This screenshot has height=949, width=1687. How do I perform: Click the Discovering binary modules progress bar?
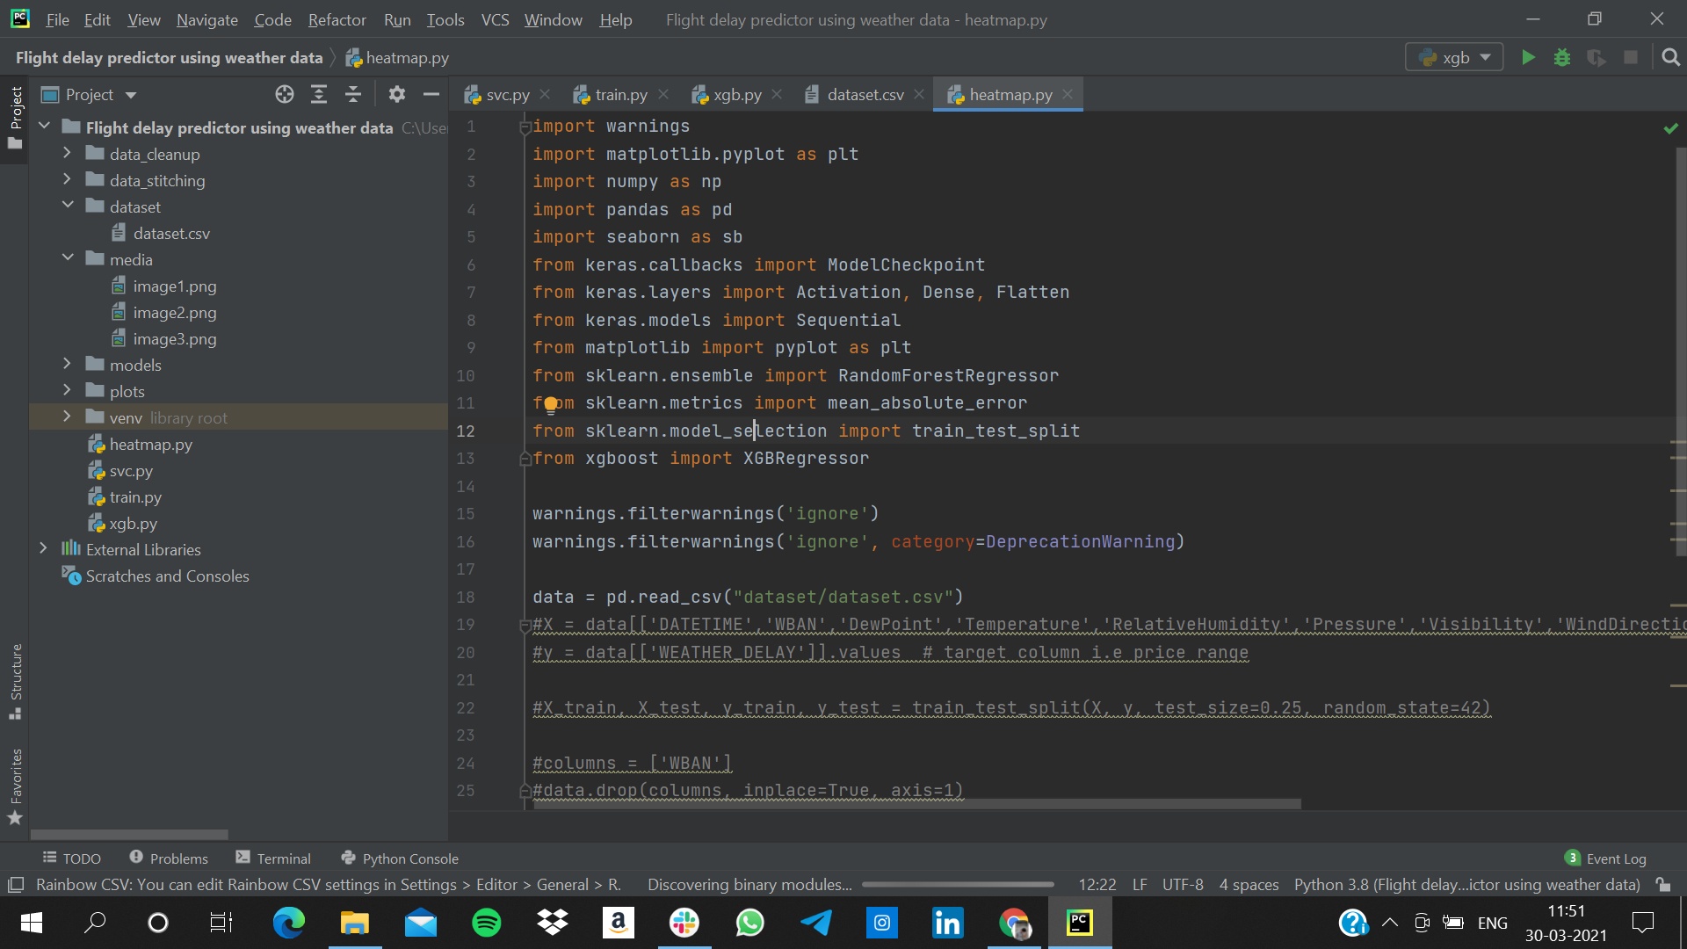958,885
